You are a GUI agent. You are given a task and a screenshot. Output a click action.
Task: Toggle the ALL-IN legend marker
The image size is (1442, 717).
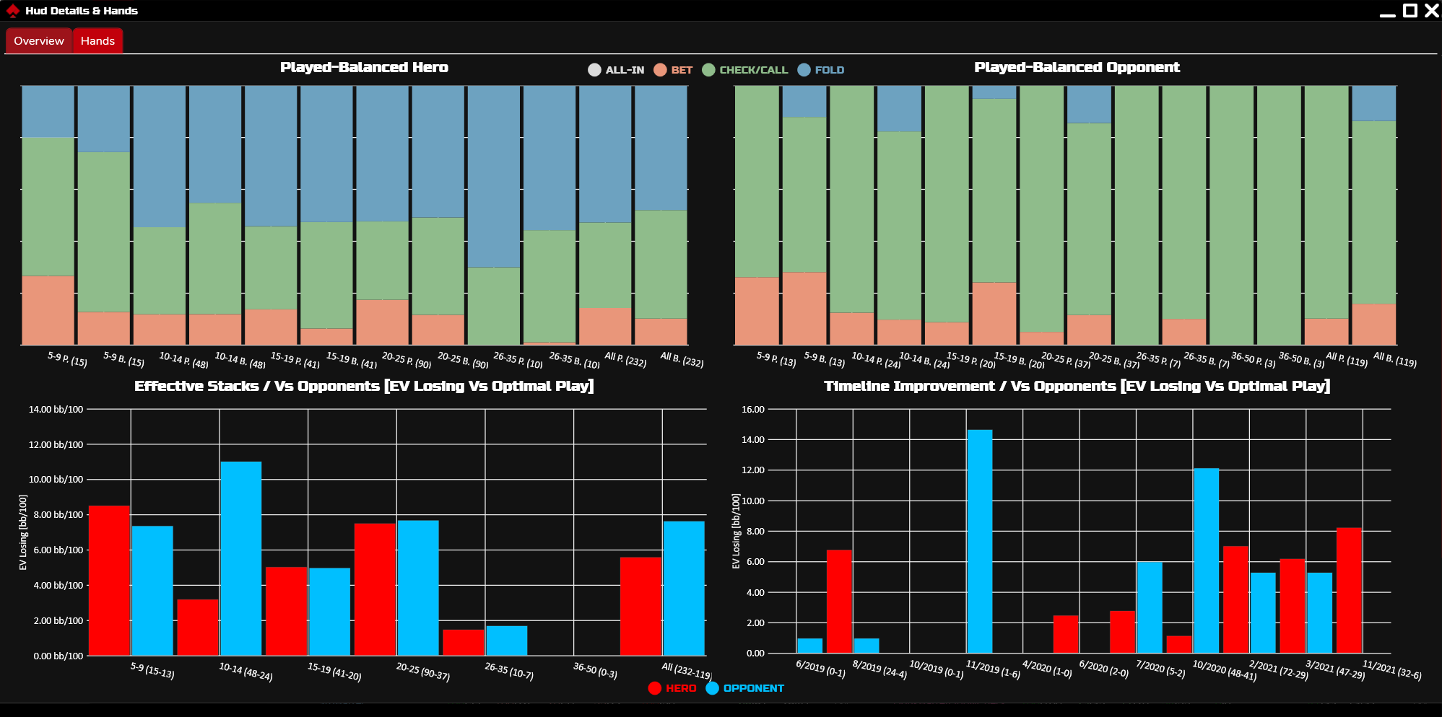click(x=594, y=70)
